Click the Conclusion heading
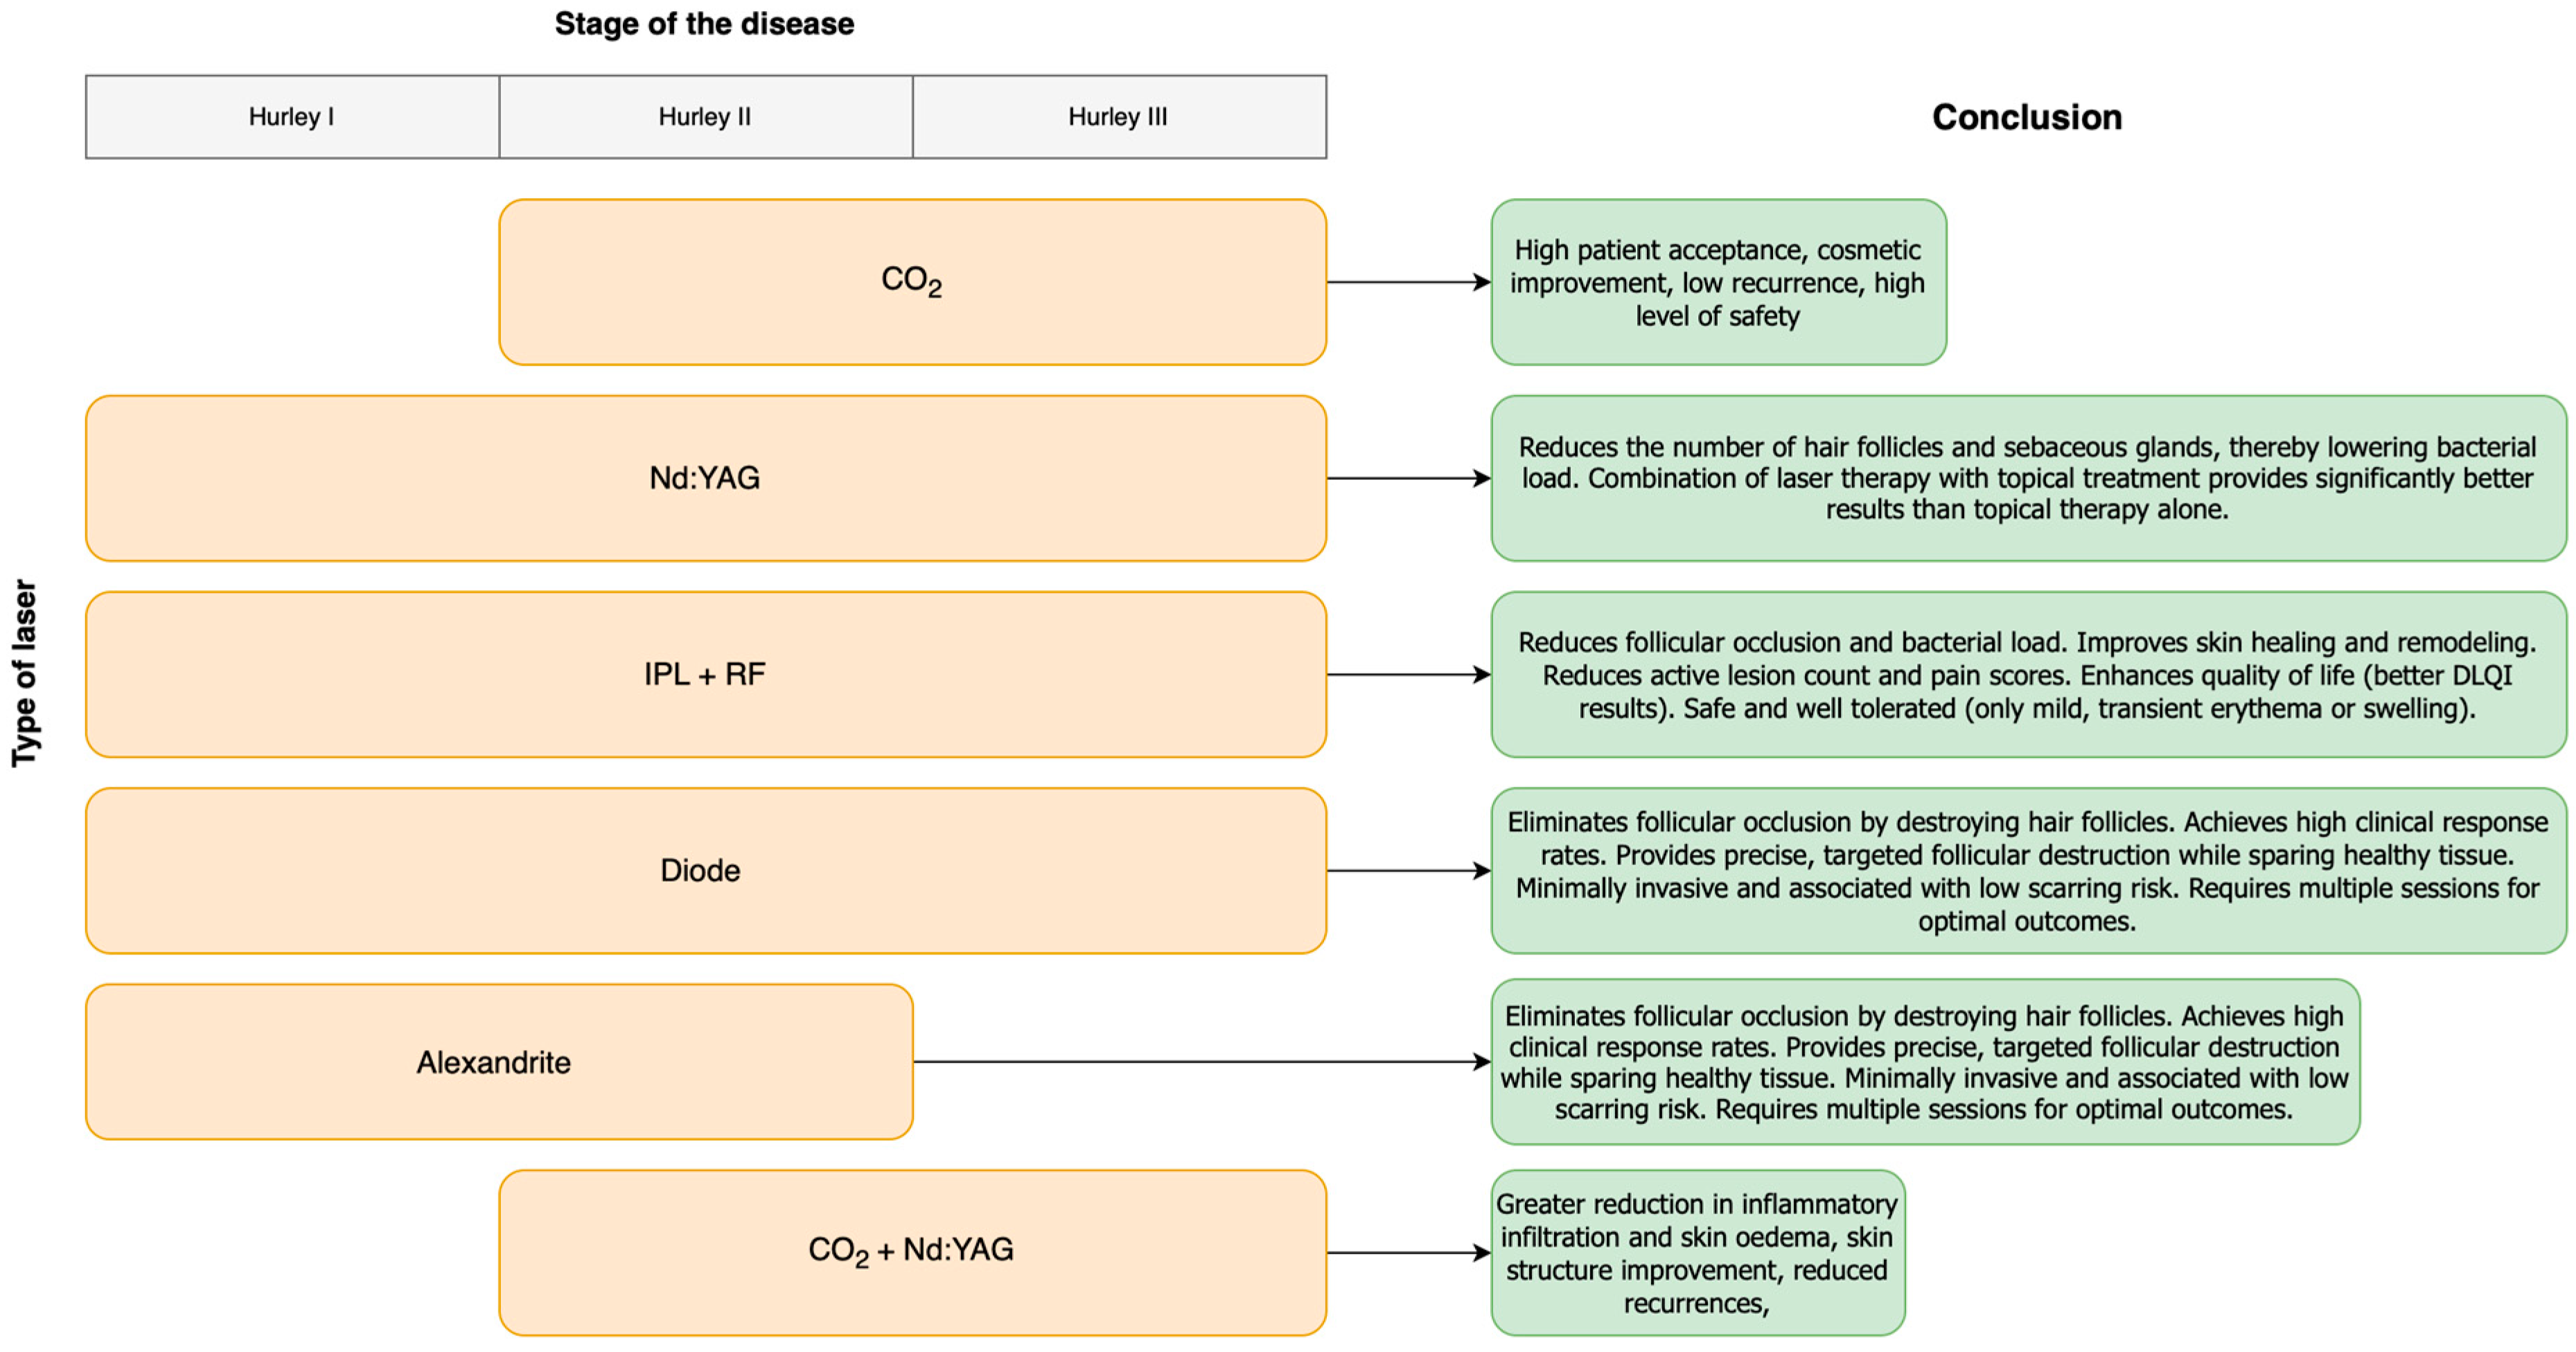Image resolution: width=2576 pixels, height=1352 pixels. click(x=2026, y=117)
